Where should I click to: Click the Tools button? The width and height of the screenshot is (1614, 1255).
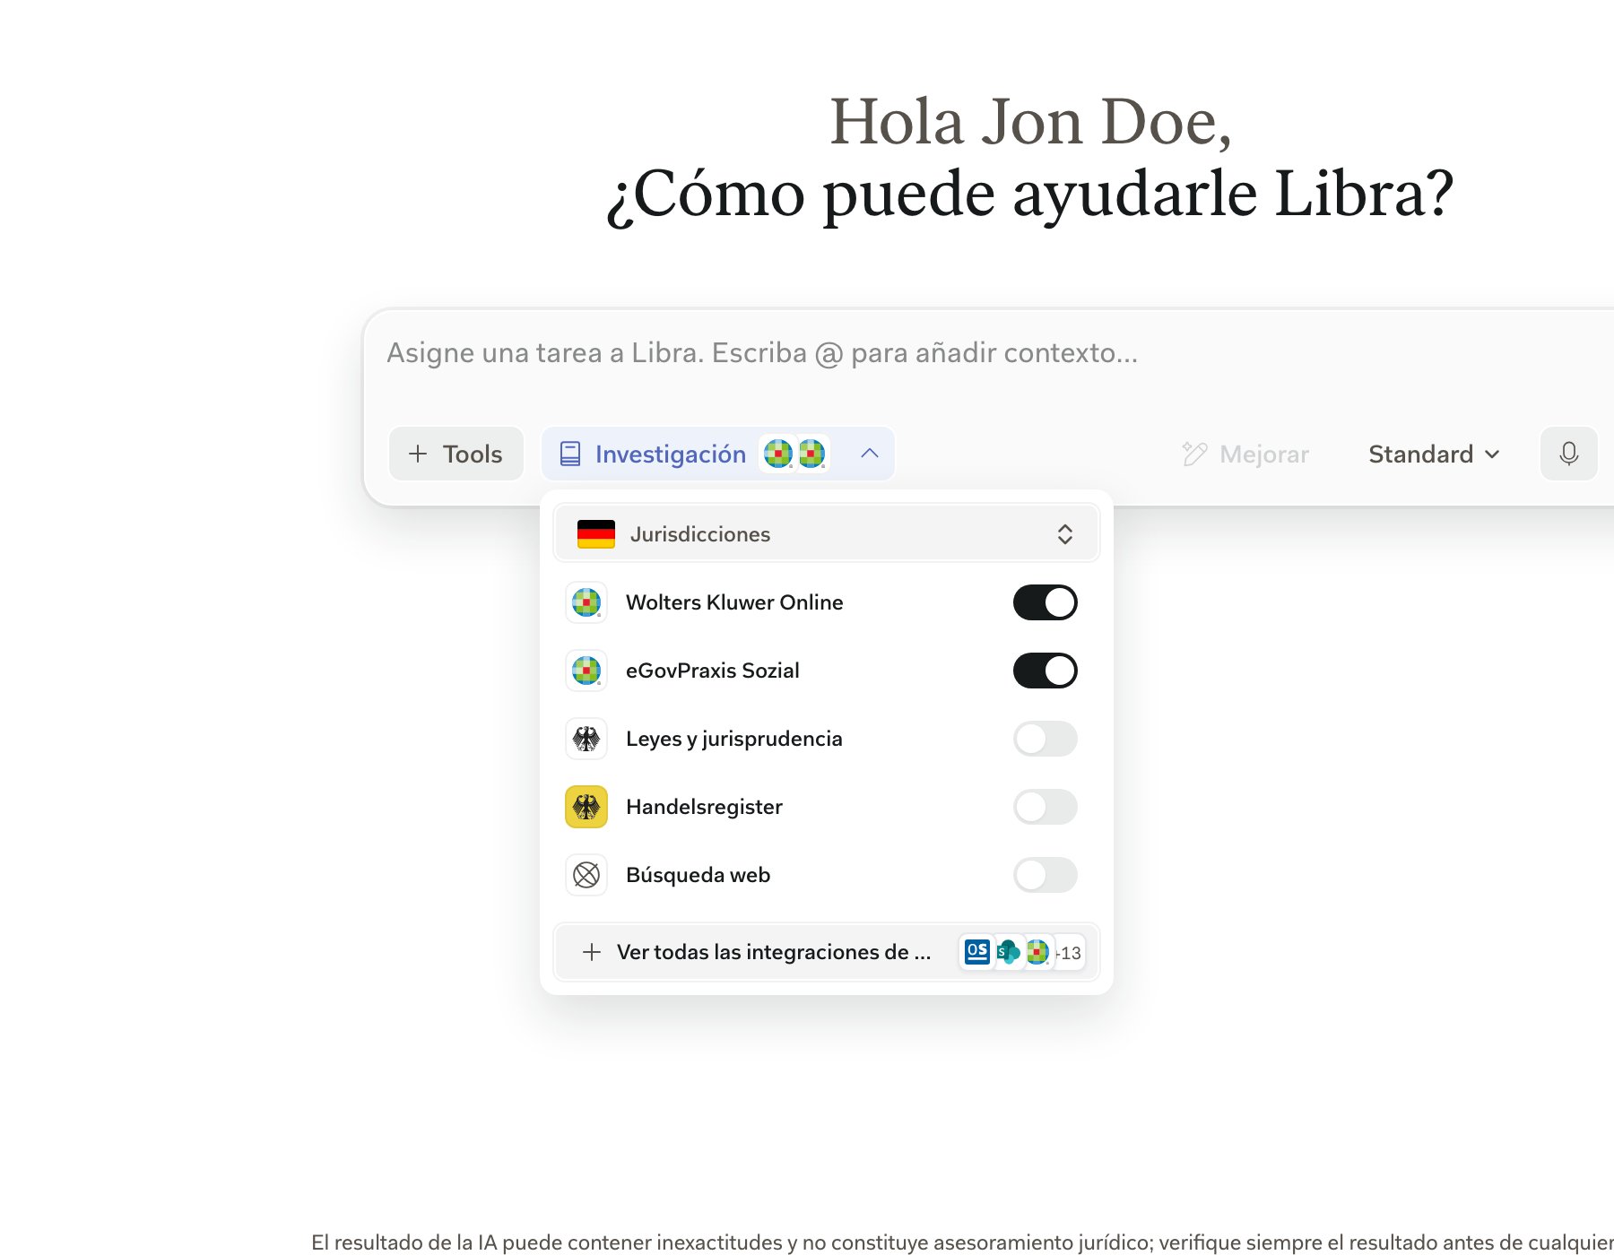(456, 454)
